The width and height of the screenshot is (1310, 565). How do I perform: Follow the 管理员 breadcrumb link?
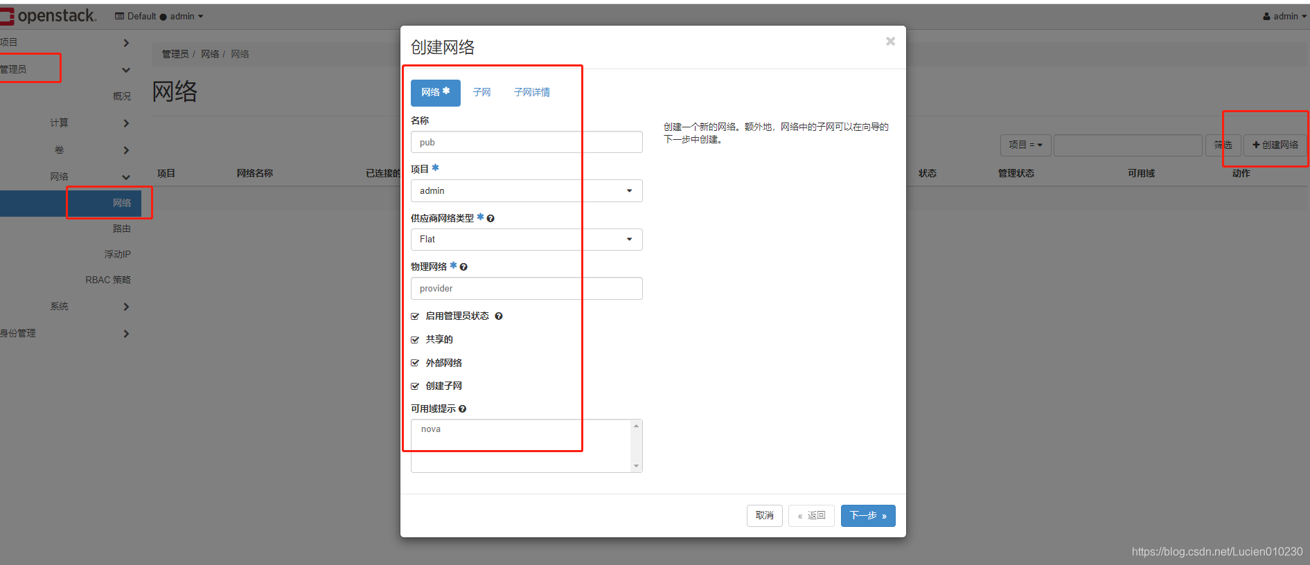pos(175,54)
